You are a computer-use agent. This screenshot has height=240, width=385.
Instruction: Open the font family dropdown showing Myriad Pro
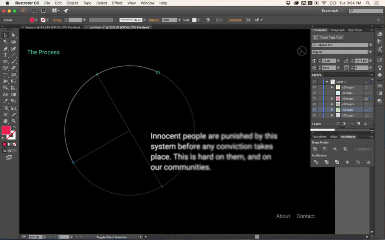pyautogui.click(x=371, y=45)
